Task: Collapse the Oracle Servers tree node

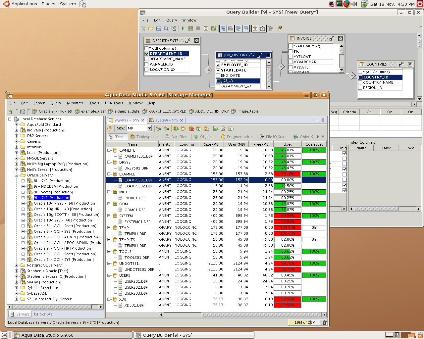Action: pyautogui.click(x=16, y=175)
